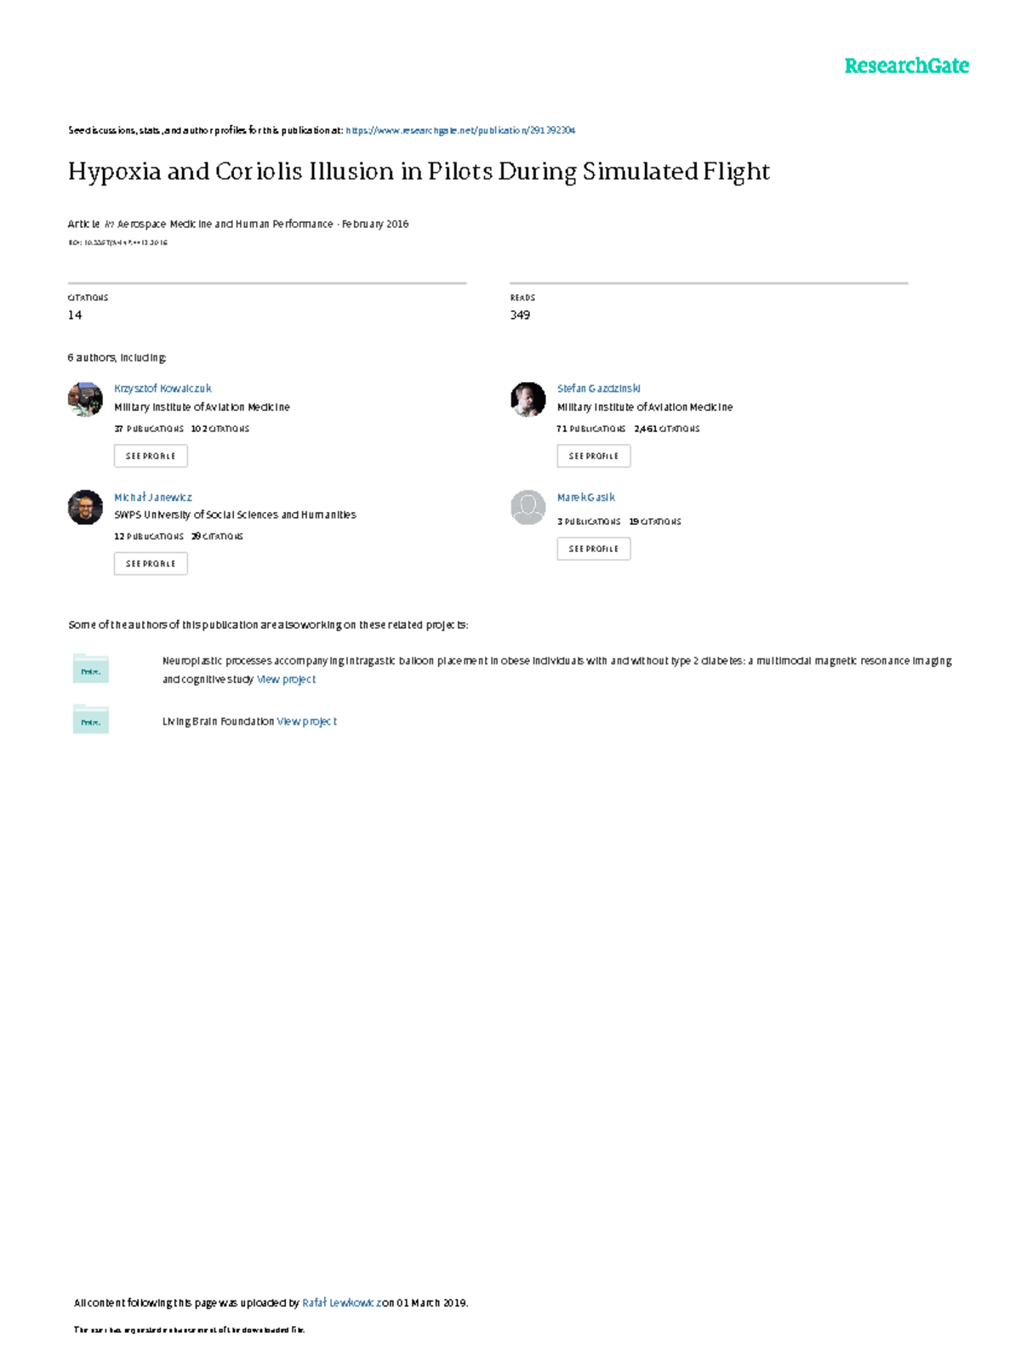
Task: Click Marek Gasik's placeholder avatar icon
Action: (528, 507)
